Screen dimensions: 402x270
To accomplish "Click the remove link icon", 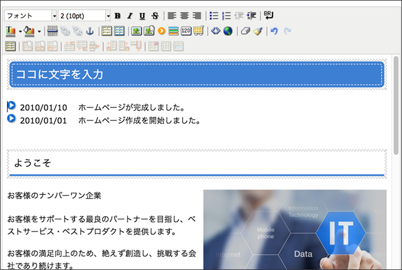I will coord(77,31).
